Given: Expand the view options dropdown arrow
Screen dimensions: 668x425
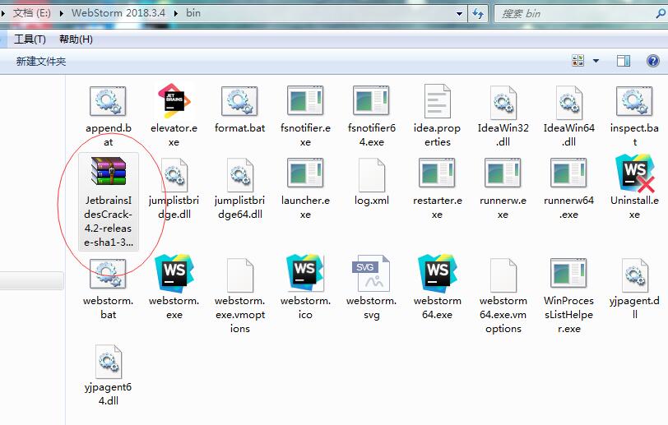Looking at the screenshot, I should click(596, 61).
